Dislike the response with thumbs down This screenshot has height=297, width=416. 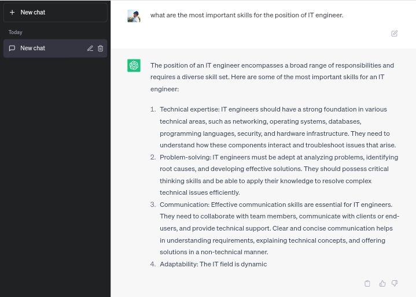point(395,283)
